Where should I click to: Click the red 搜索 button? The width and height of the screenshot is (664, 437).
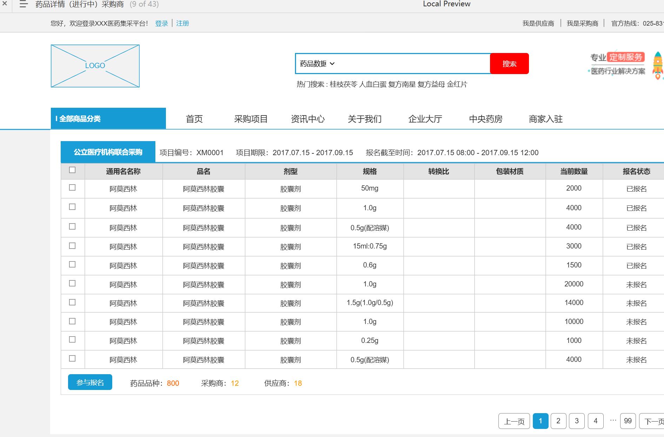click(x=509, y=64)
